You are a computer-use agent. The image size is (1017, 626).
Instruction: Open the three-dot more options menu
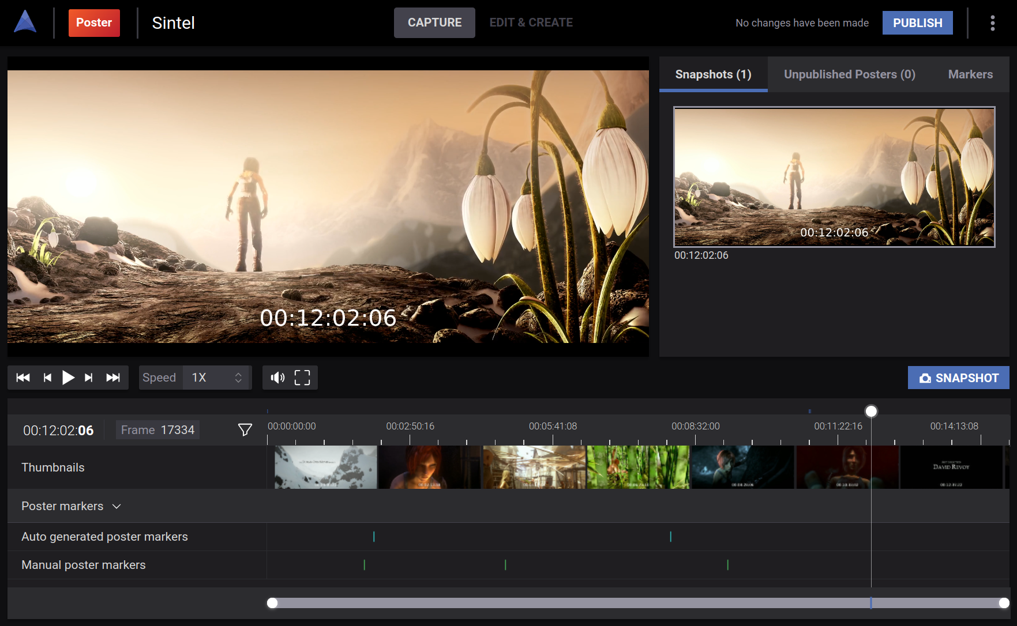pyautogui.click(x=993, y=23)
